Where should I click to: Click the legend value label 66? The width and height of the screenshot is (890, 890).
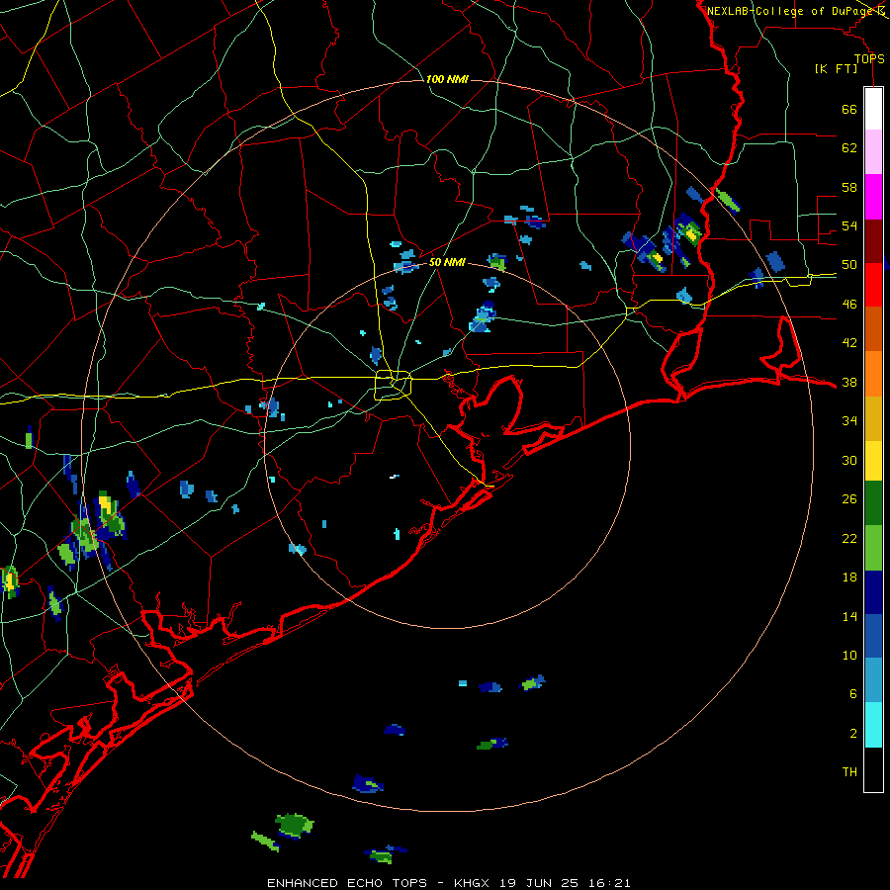[x=849, y=109]
